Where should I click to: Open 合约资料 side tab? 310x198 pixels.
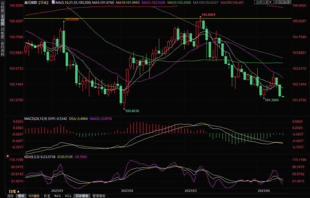click(x=2, y=49)
